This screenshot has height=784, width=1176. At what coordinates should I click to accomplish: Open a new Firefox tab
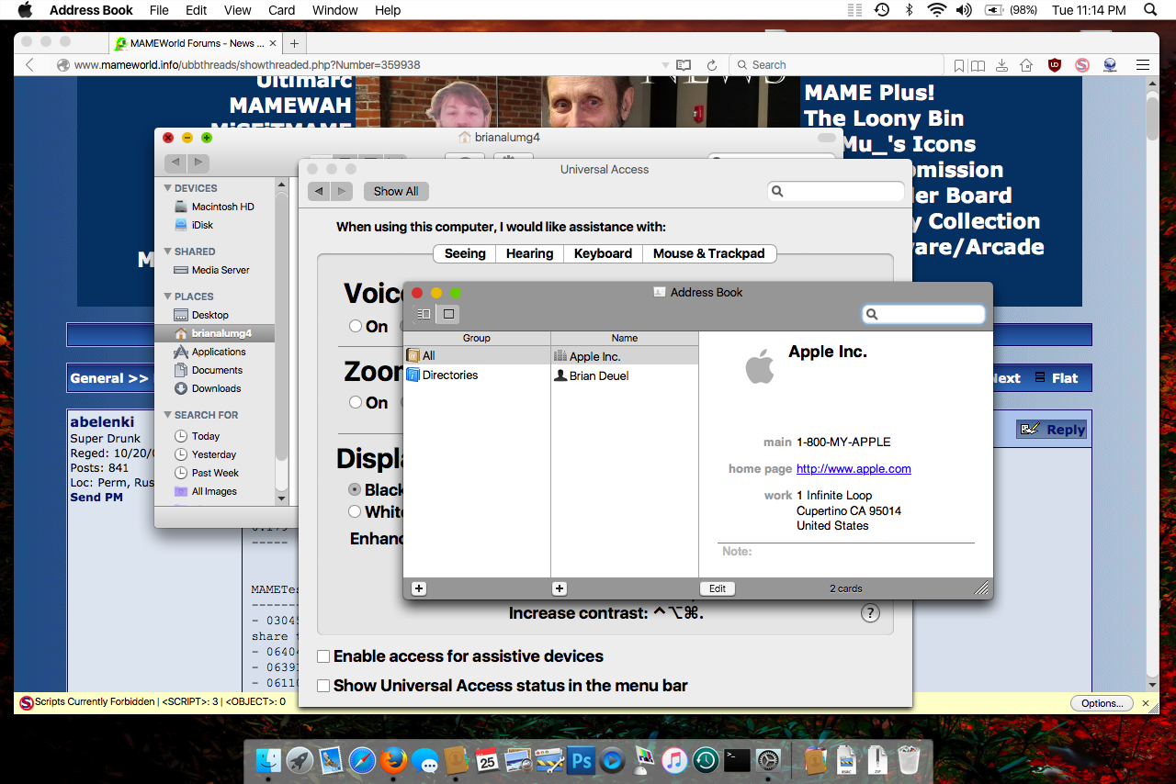[294, 43]
